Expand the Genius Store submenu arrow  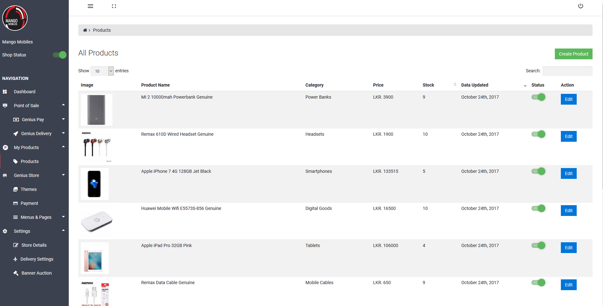point(63,175)
